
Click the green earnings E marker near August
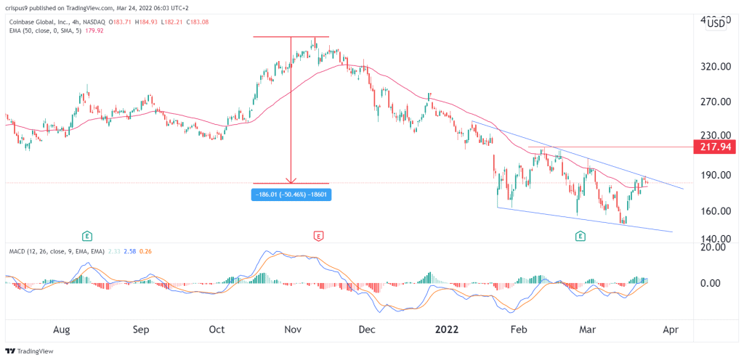[x=86, y=235]
